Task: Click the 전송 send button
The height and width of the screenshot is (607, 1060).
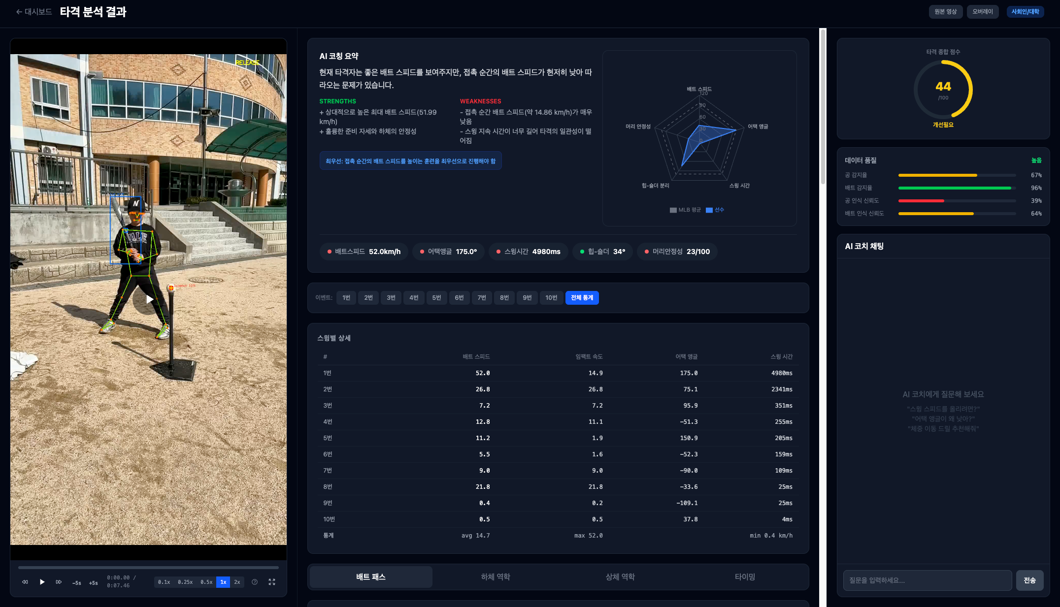Action: (x=1029, y=580)
